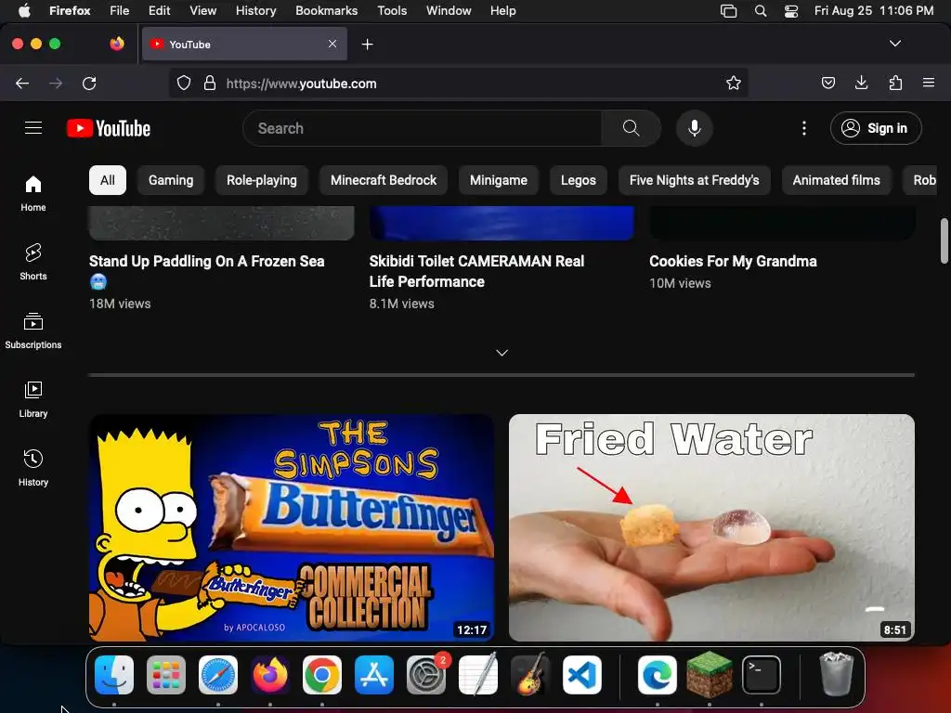Open the tracking protection shield

pos(184,83)
